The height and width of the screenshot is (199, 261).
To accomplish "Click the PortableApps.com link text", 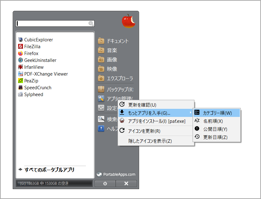I will point(119,174).
